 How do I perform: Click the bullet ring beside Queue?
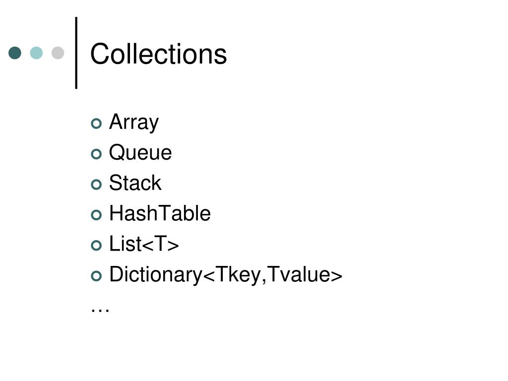(96, 154)
